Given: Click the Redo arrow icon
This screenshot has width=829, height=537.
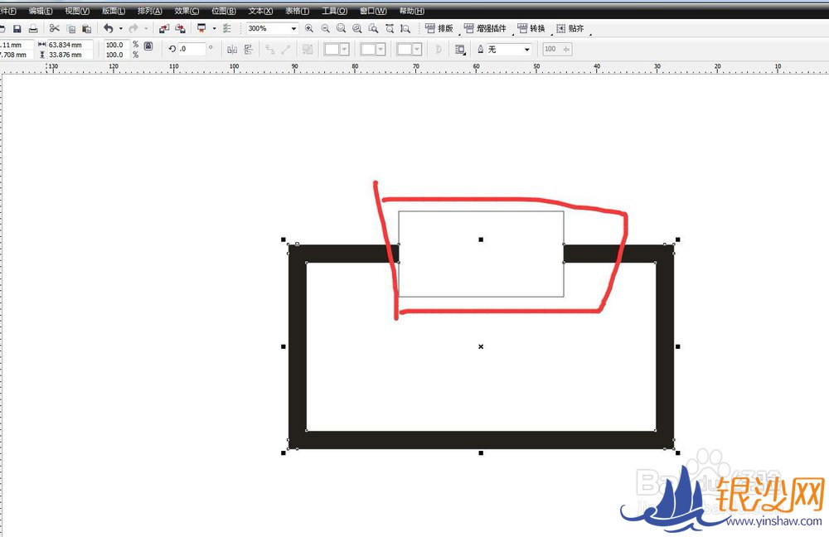Looking at the screenshot, I should pos(133,27).
